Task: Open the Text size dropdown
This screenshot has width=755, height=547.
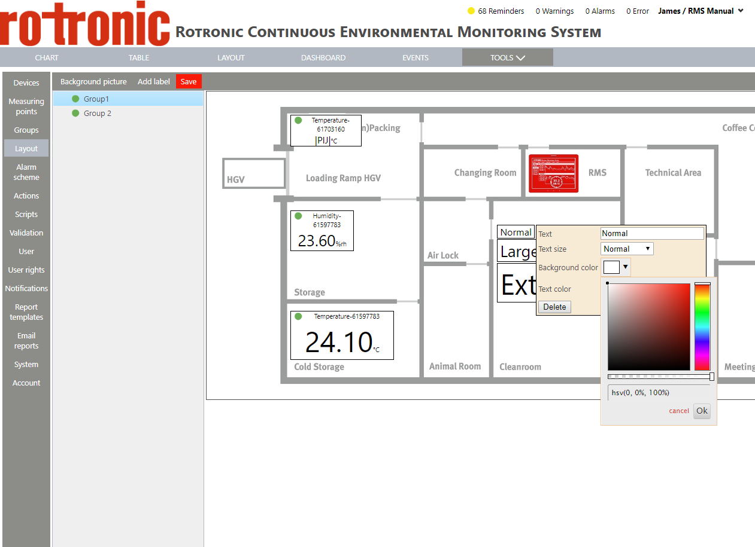Action: tap(627, 249)
